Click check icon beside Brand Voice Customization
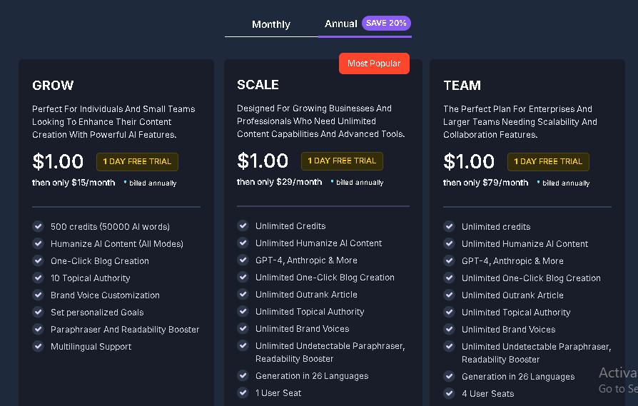 39,295
